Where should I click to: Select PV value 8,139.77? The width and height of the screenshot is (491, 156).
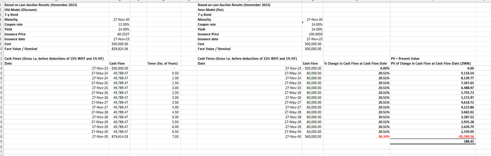(467, 78)
